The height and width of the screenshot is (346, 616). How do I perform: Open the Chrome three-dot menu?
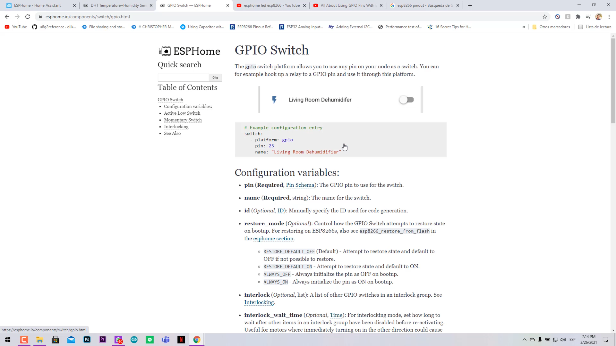tap(609, 17)
